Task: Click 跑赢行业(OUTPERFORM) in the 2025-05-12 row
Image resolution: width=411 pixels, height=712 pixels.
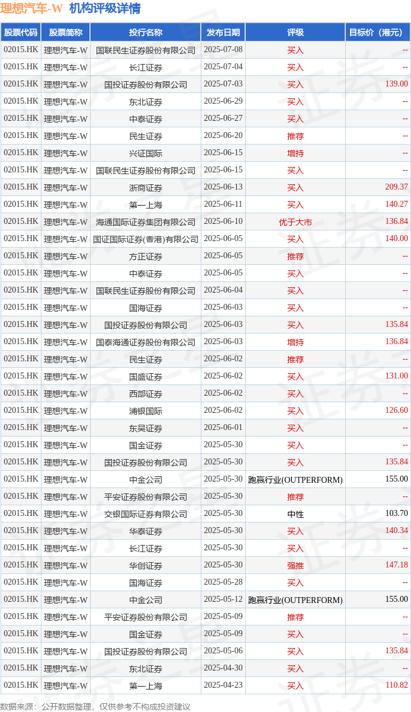Action: [x=295, y=600]
